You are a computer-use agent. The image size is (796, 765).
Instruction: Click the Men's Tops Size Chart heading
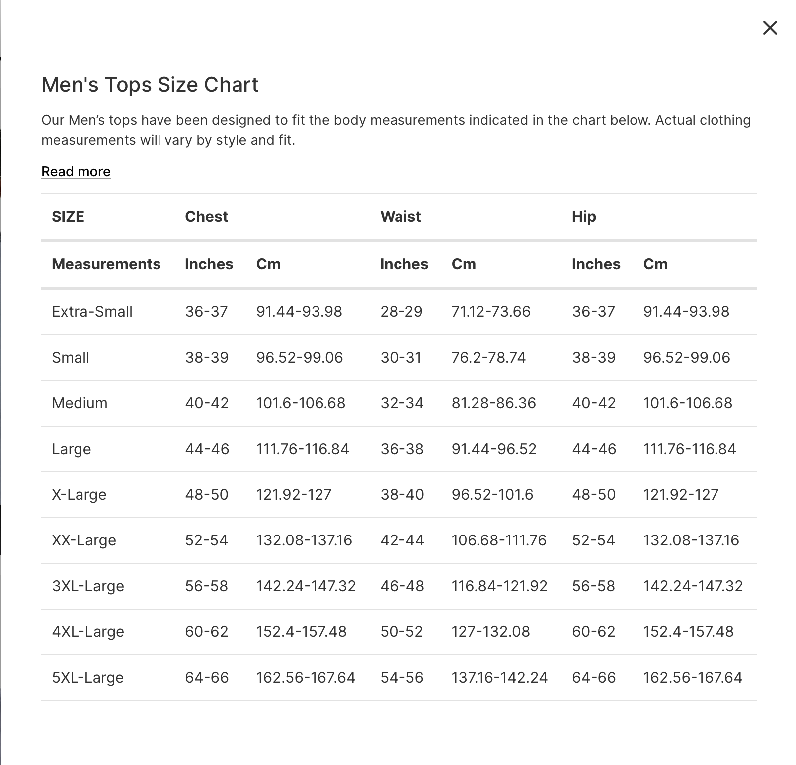150,85
